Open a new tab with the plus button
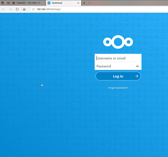This screenshot has height=157, width=168. 84,3
